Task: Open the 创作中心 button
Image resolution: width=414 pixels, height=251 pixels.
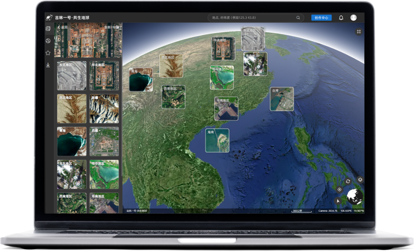Action: click(x=321, y=18)
